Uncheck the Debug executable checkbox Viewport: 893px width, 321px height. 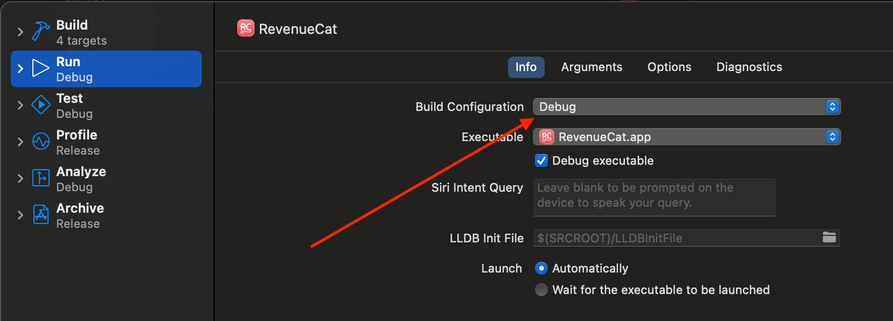(x=541, y=160)
